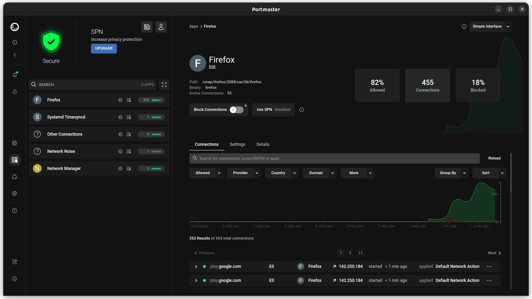This screenshot has width=532, height=299.
Task: Open the Simple Interface dropdown
Action: (x=490, y=27)
